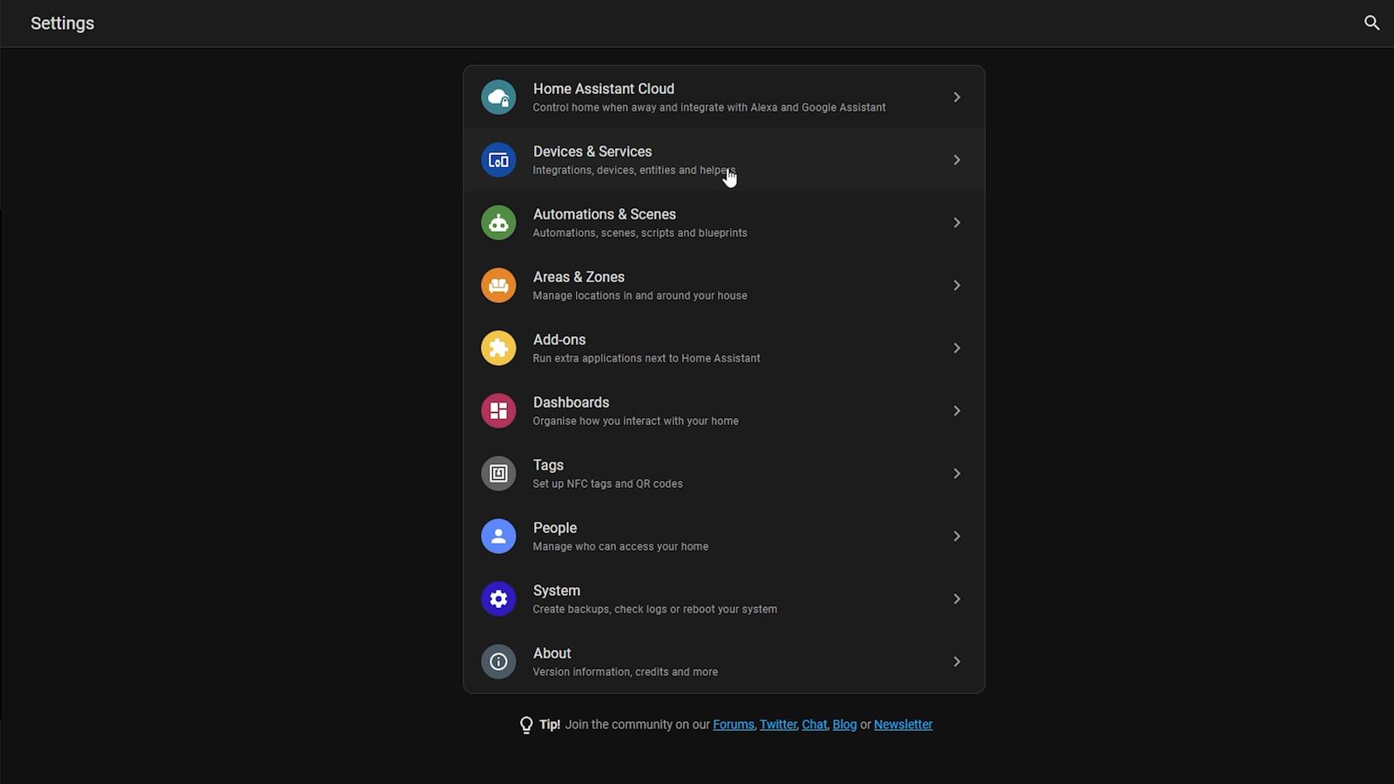Image resolution: width=1394 pixels, height=784 pixels.
Task: Click the Automations & Scenes robot icon
Action: [498, 223]
